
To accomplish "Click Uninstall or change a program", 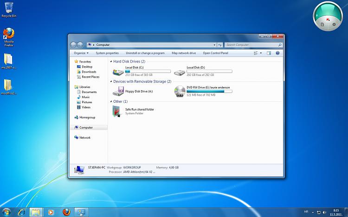I will [145, 53].
